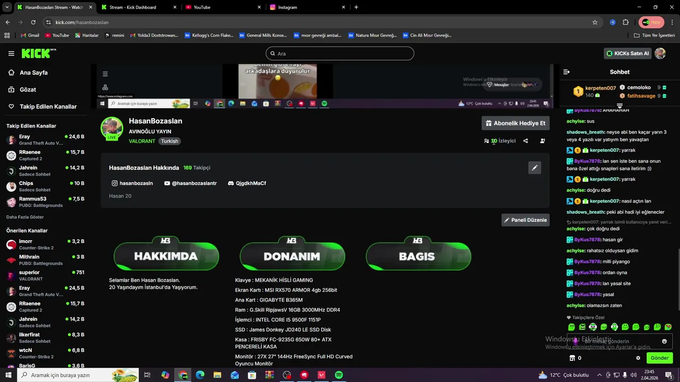Screen dimensions: 680x382
Task: Click the Turkish language tag
Action: coord(170,141)
